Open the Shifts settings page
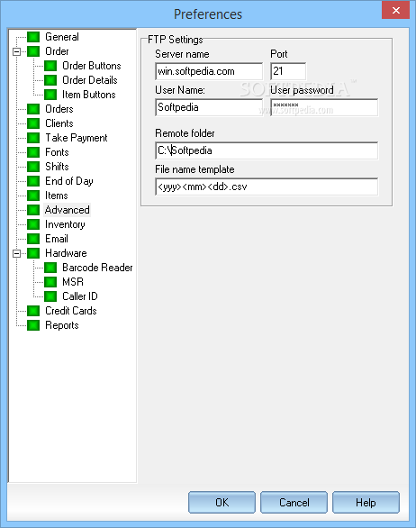Screen dimensions: 416x528 coord(57,167)
